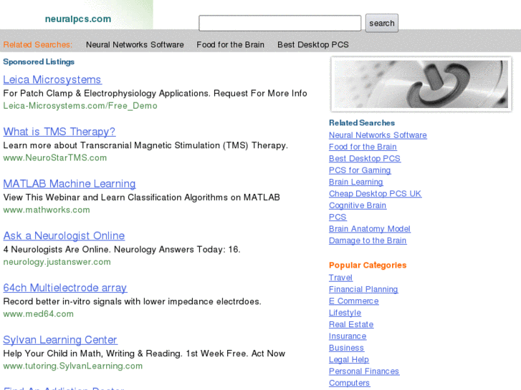Visit www.NeuroStarTMS.com URL
The image size is (521, 390).
pos(55,157)
